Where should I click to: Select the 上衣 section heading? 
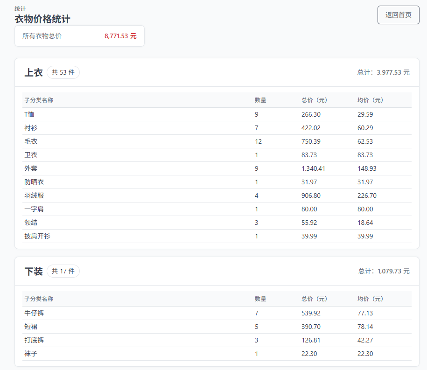(x=33, y=72)
